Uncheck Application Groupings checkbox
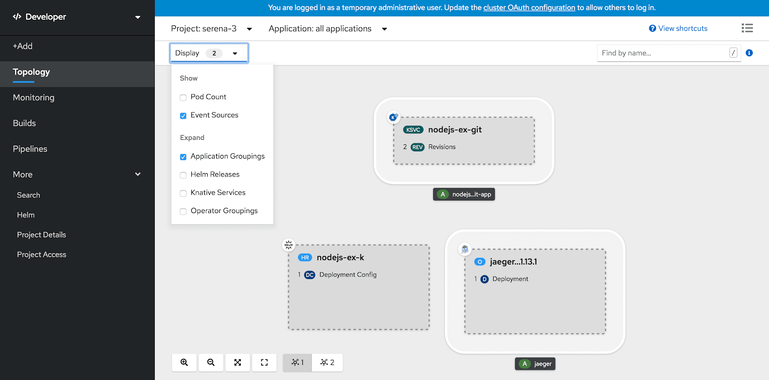The height and width of the screenshot is (380, 769). pos(183,157)
